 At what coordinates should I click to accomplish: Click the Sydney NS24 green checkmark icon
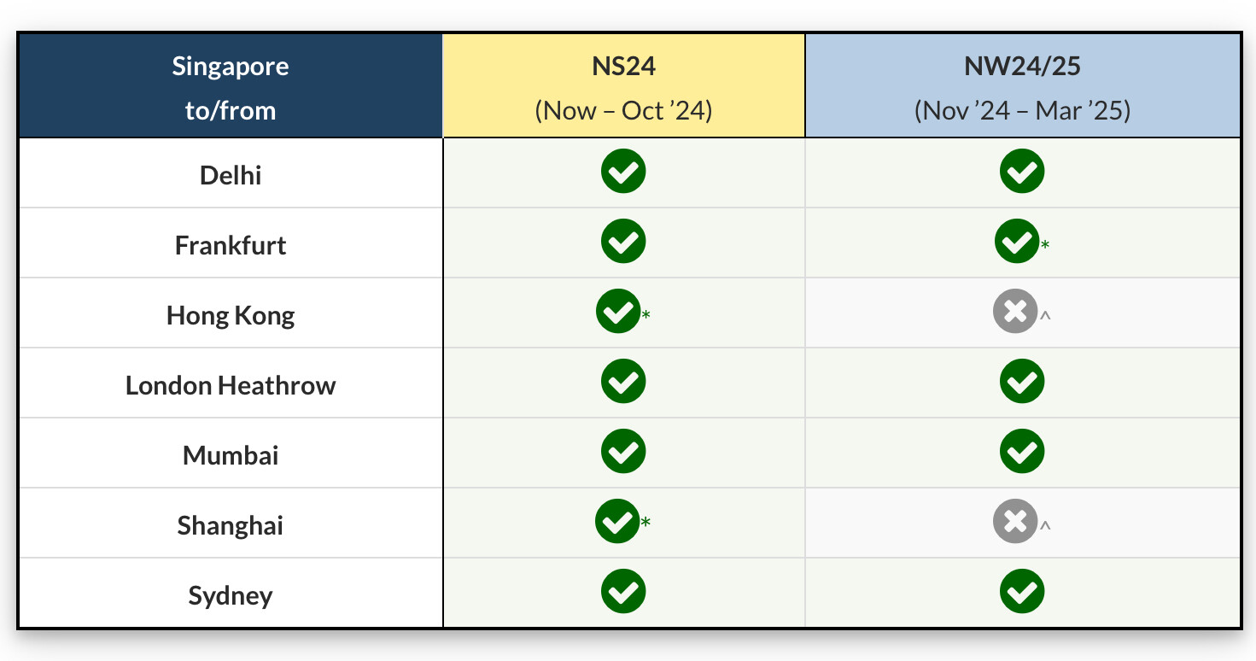(x=623, y=592)
